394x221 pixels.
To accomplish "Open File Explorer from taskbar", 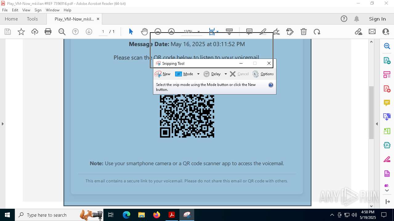I will [142, 215].
